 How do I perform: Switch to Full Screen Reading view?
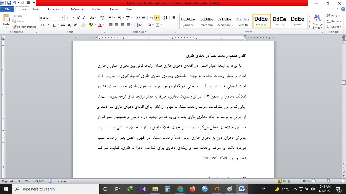pyautogui.click(x=284, y=181)
